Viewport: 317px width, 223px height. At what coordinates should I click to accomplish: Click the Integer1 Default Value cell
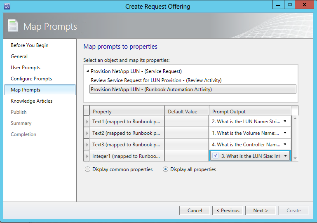187,156
